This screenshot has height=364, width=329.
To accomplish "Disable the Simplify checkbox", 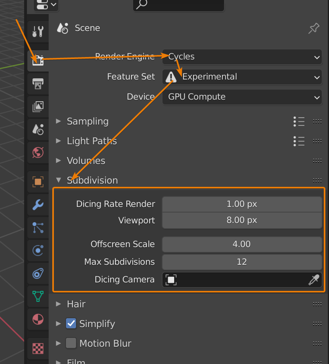I will pyautogui.click(x=71, y=323).
